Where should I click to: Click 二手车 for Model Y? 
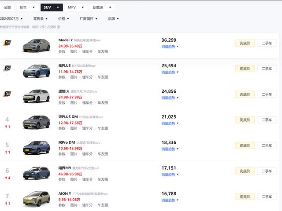pos(267,43)
